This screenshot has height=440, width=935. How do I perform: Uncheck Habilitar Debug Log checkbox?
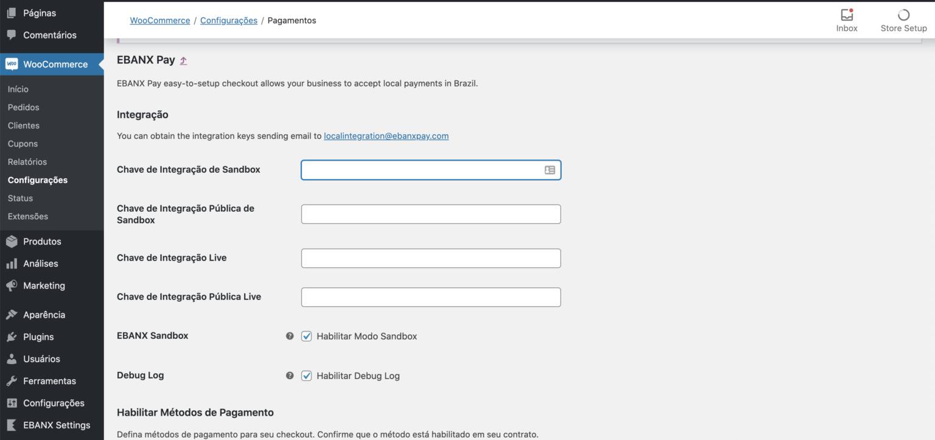click(x=307, y=375)
